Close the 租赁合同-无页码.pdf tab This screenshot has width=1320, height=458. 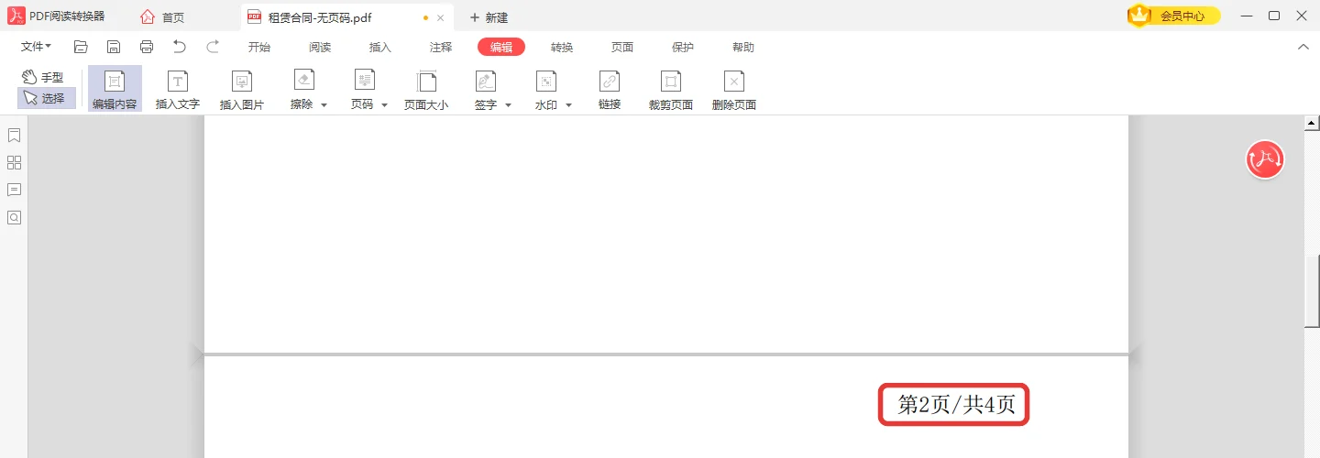(x=441, y=17)
